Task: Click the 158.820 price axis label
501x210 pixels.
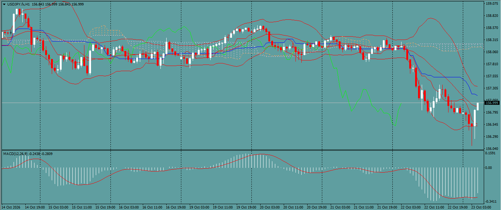Action: pos(492,16)
